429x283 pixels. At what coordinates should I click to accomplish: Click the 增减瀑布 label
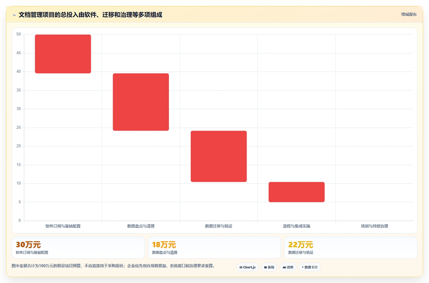point(409,14)
